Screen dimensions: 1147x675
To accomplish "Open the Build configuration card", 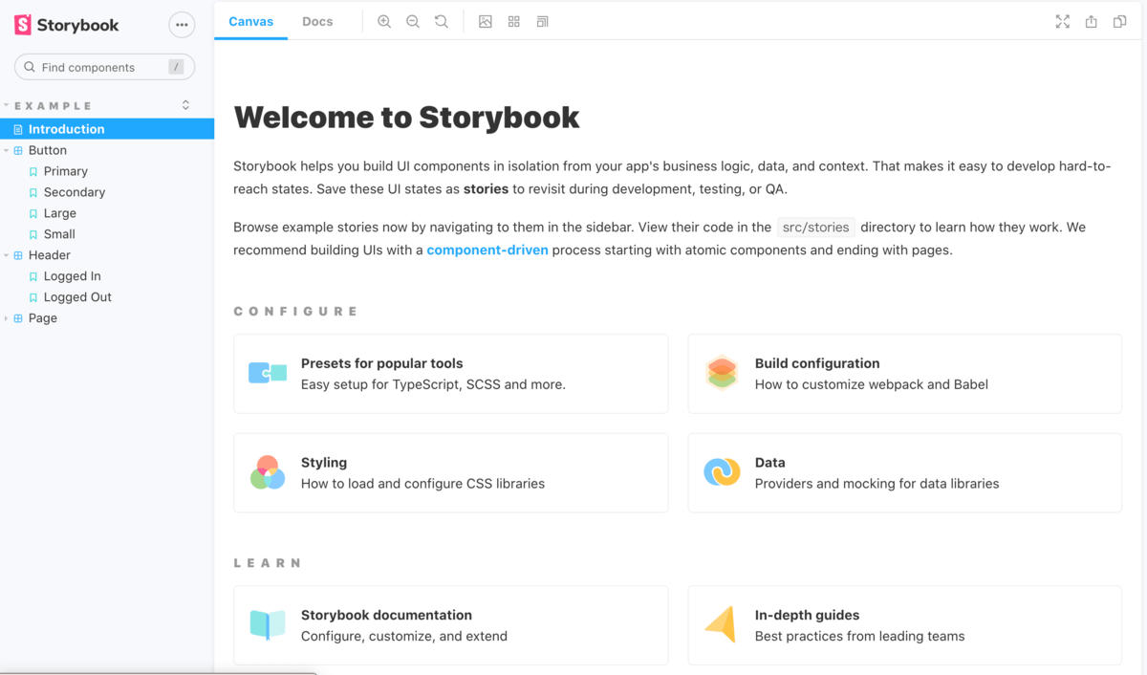I will point(904,374).
